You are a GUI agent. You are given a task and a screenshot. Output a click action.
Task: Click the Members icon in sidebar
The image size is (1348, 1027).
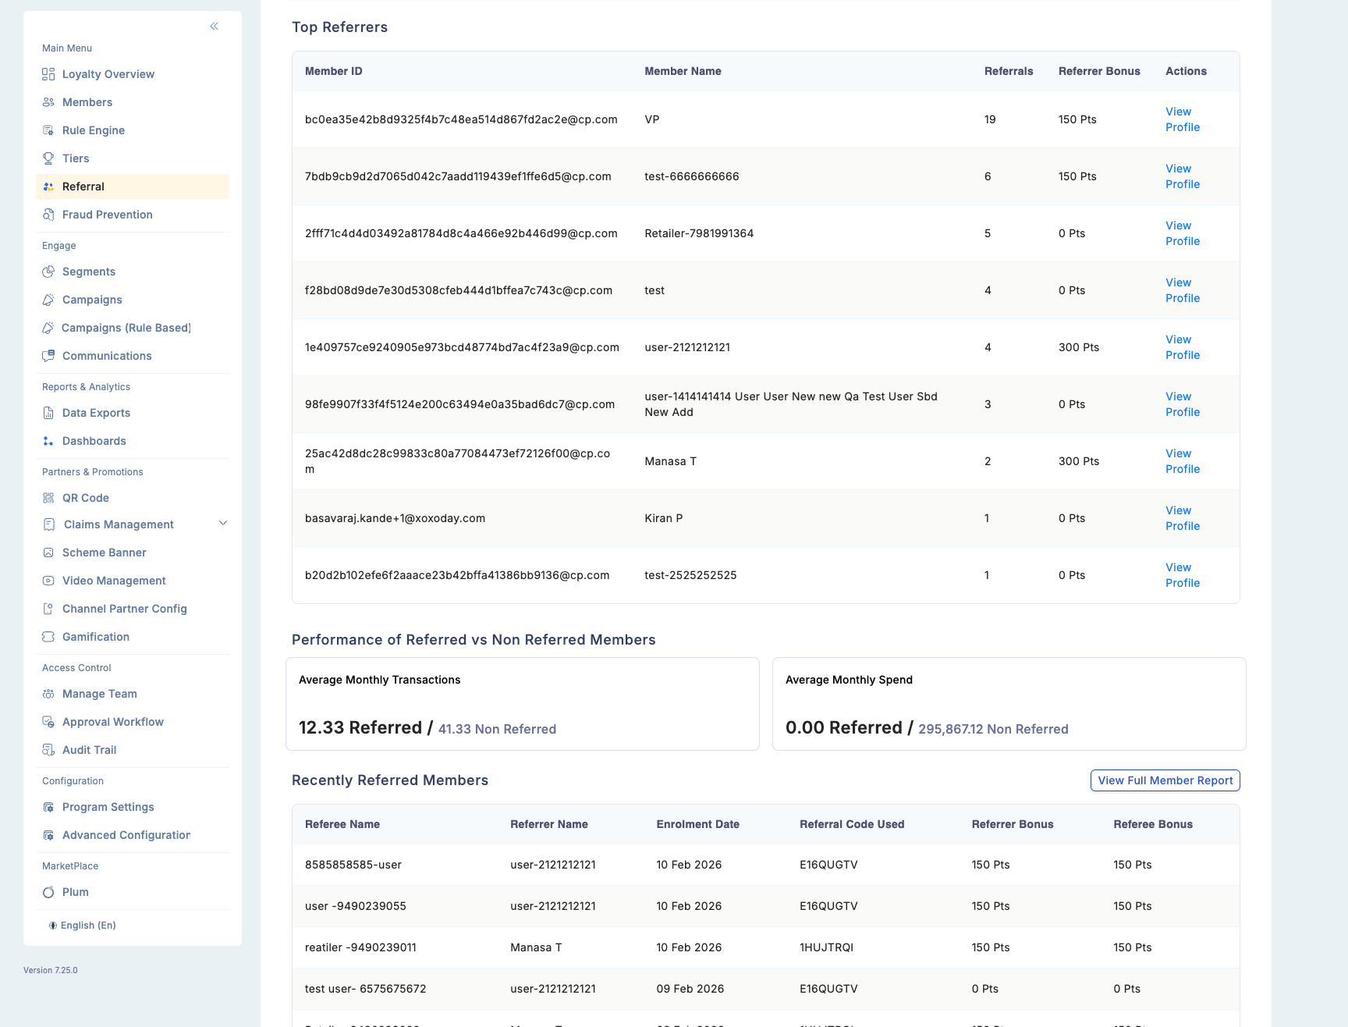48,102
